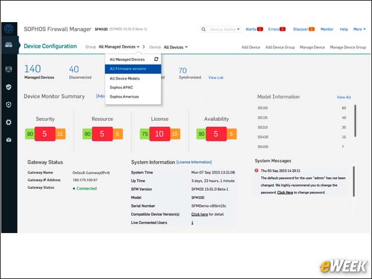Click the orange Discover count badge

[312, 29]
